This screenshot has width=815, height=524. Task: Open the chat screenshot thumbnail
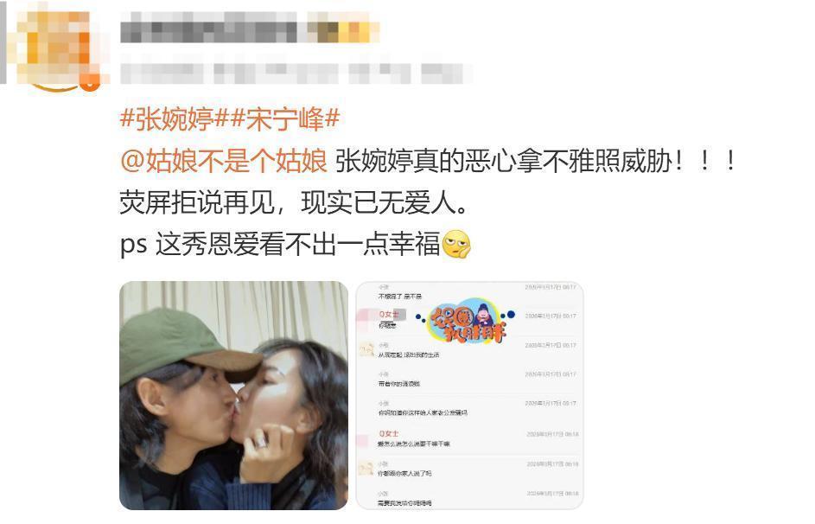coord(469,395)
